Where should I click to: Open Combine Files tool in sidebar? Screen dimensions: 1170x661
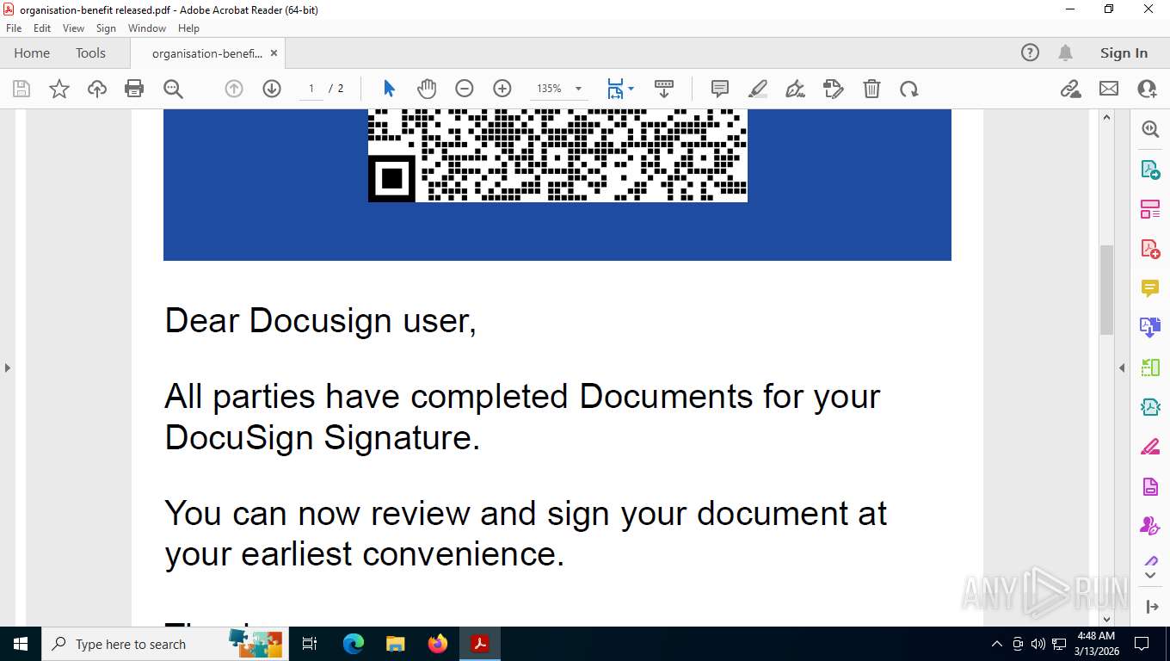point(1150,328)
